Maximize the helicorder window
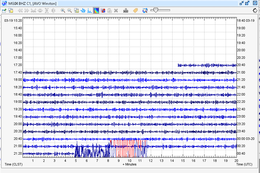 [247, 3]
